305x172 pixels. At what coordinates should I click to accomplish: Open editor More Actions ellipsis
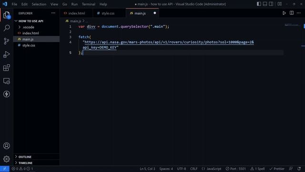coord(299,13)
